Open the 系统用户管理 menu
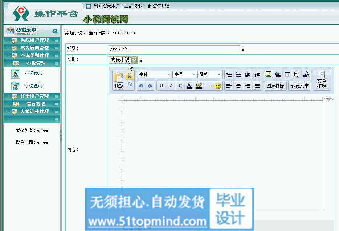339x231 pixels. click(32, 40)
